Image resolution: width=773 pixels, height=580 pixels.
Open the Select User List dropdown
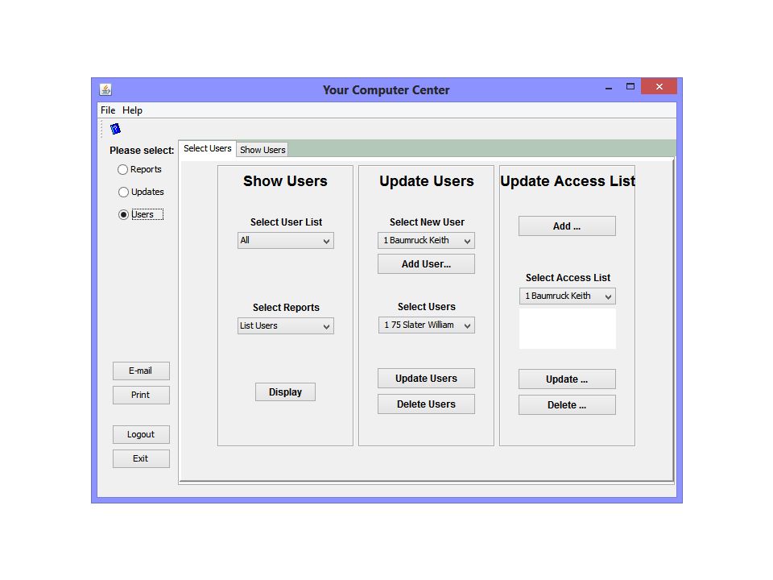pyautogui.click(x=285, y=241)
